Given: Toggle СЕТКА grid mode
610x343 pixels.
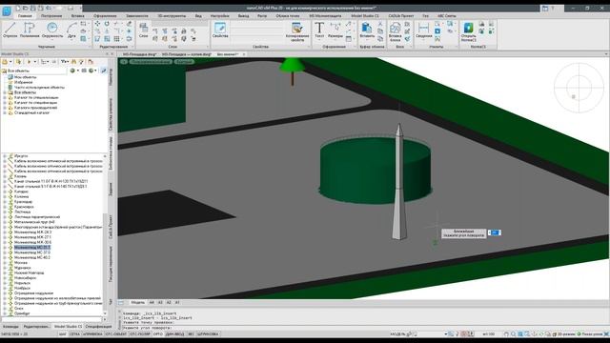Looking at the screenshot, I should coord(74,334).
